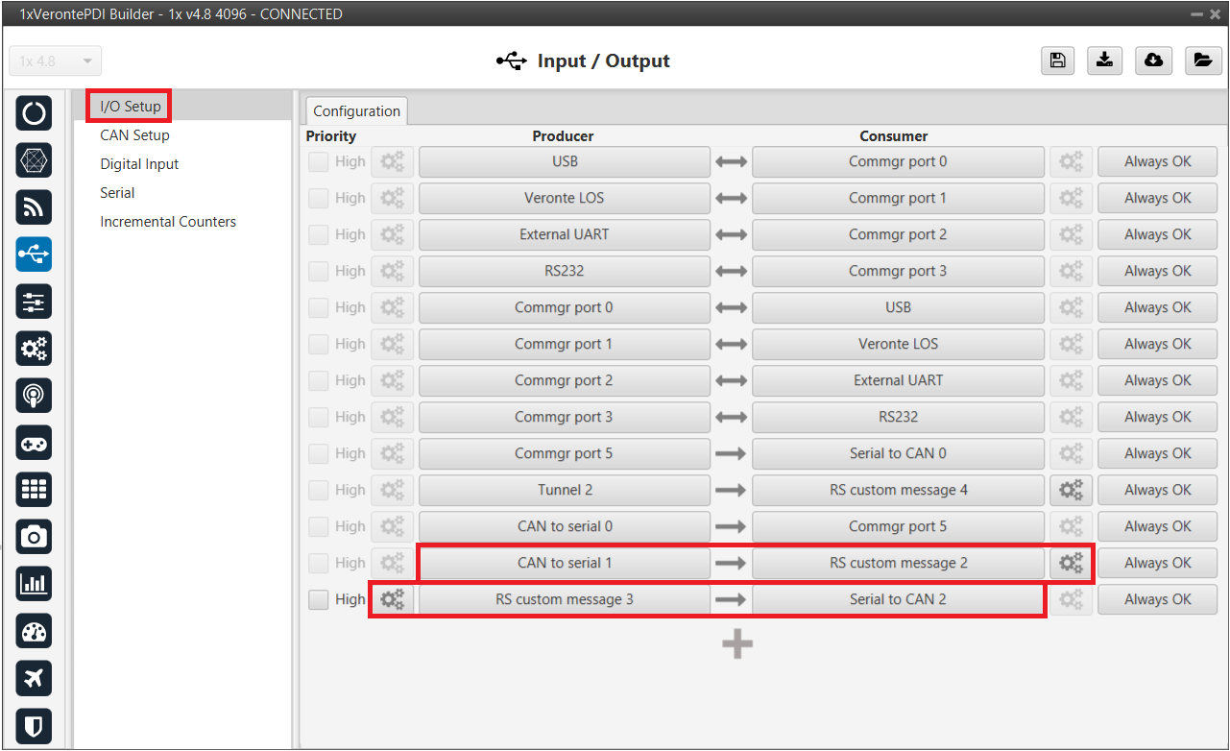
Task: Open gear settings for RS custom message 3
Action: [x=392, y=600]
